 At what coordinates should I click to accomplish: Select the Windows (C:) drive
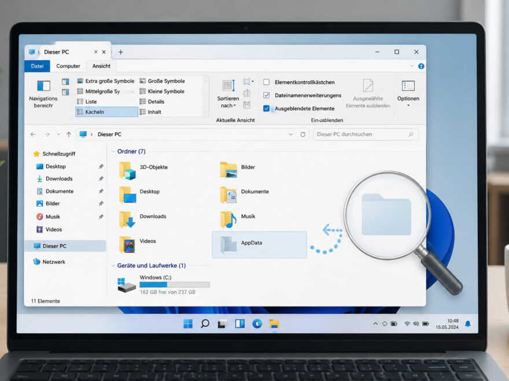point(163,285)
